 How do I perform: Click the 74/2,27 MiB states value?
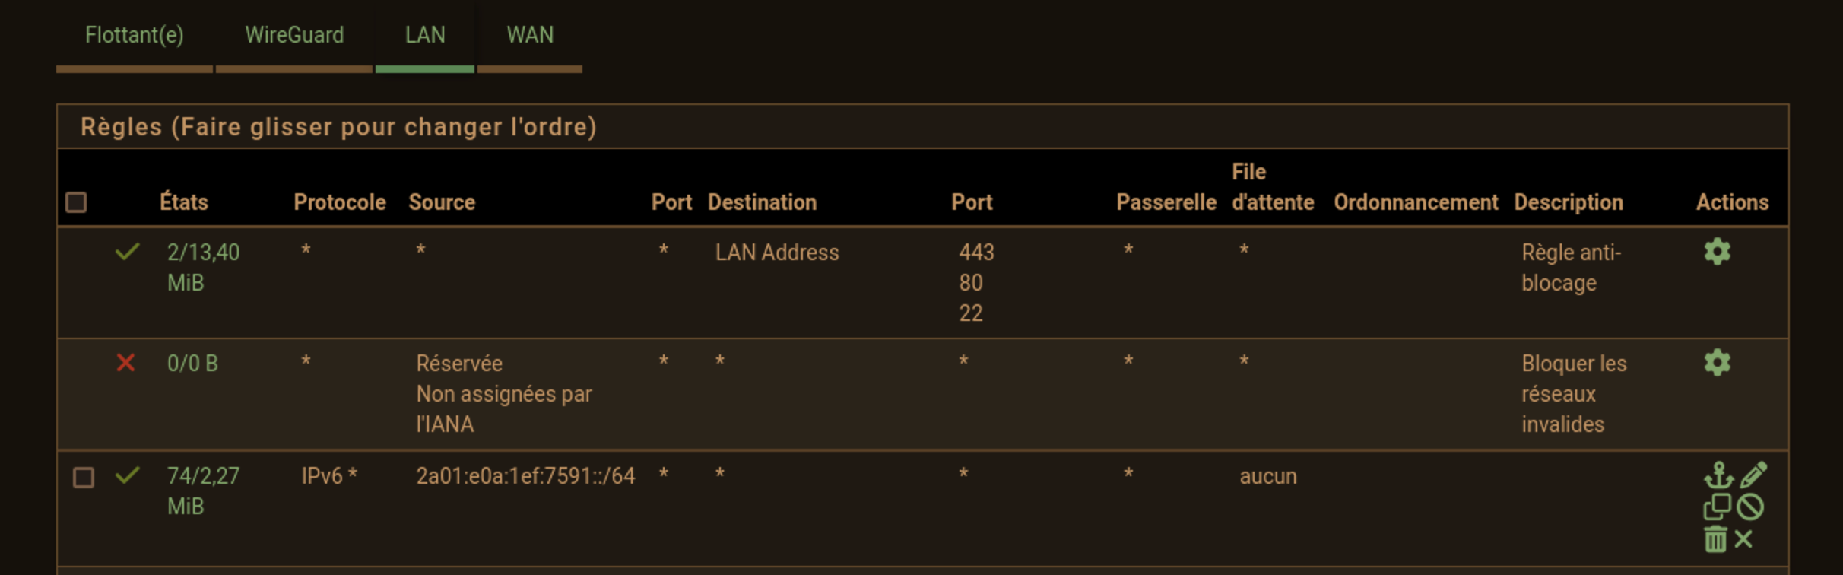coord(203,491)
